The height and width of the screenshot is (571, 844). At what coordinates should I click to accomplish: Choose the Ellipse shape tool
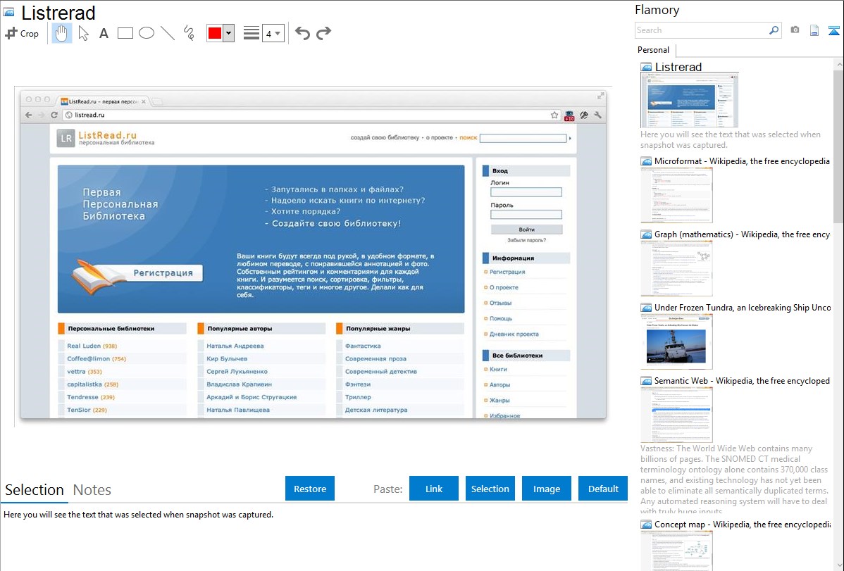point(147,33)
